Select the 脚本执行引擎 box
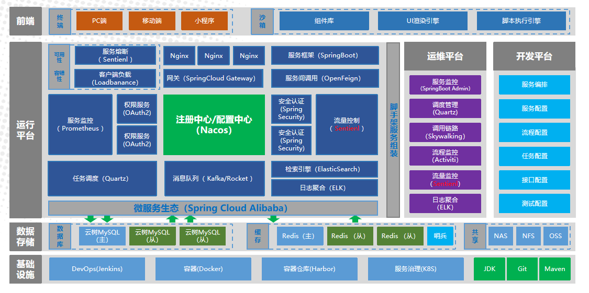This screenshot has width=589, height=293. click(x=521, y=21)
